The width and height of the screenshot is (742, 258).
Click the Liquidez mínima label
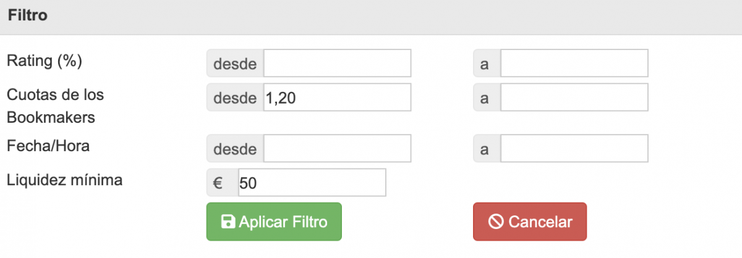64,180
